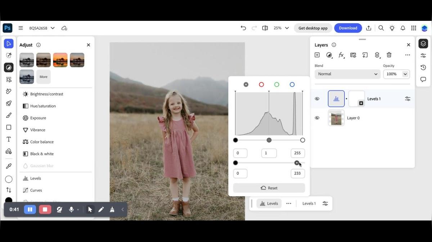This screenshot has width=432, height=242.
Task: Select the Brush tool
Action: click(9, 115)
